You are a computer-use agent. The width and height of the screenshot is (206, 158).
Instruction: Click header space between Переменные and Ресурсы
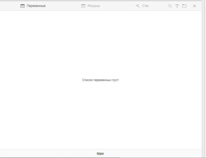point(63,6)
